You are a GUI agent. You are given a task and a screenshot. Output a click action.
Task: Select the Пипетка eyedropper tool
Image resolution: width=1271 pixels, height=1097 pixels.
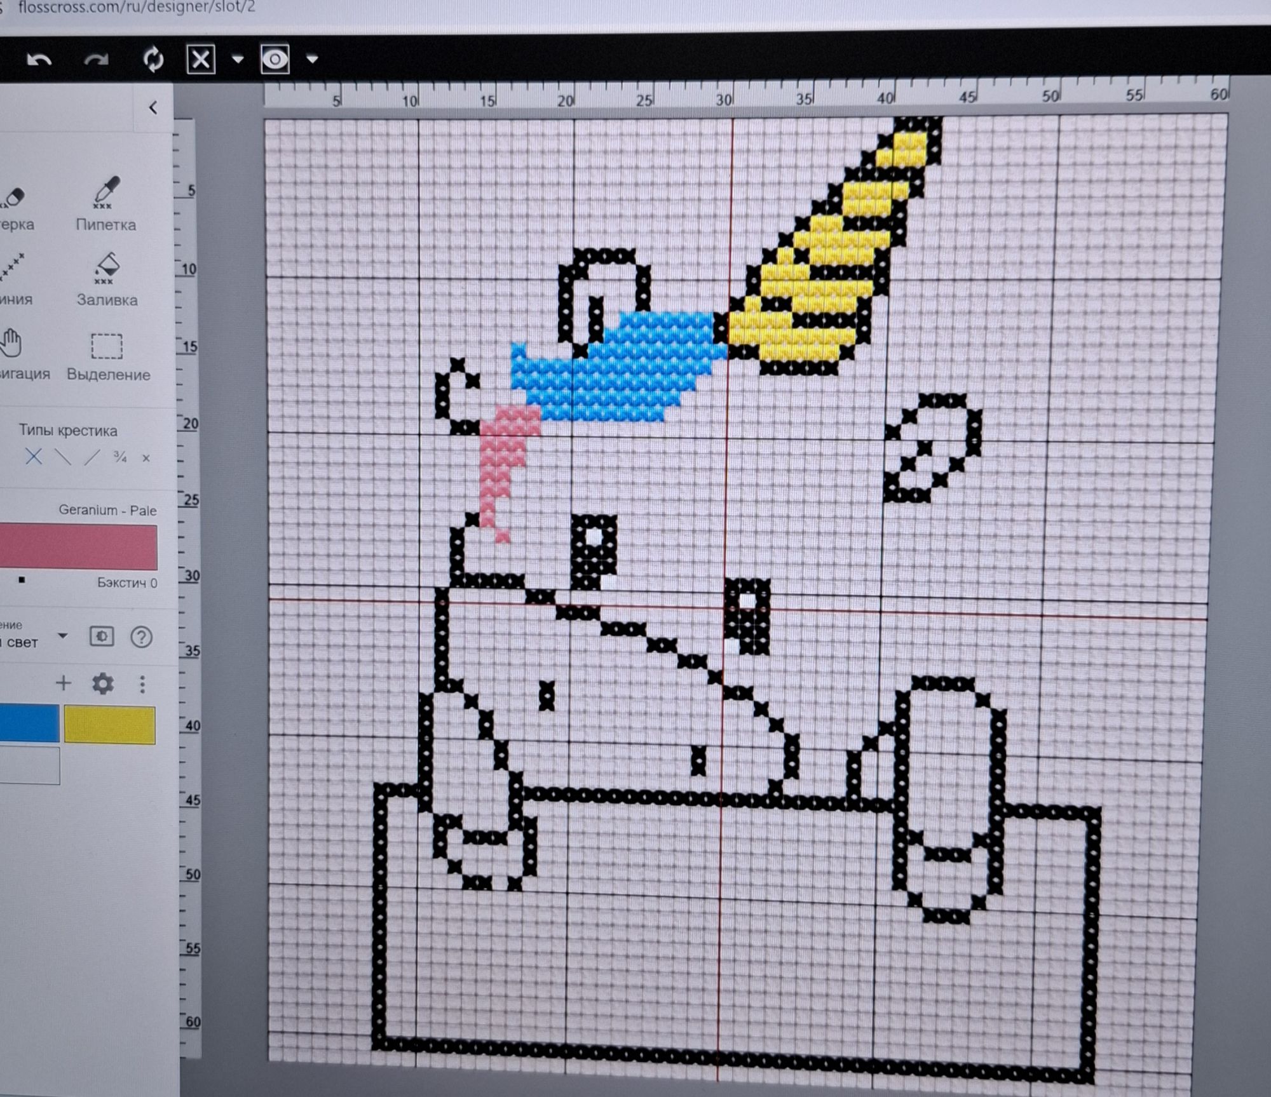106,192
